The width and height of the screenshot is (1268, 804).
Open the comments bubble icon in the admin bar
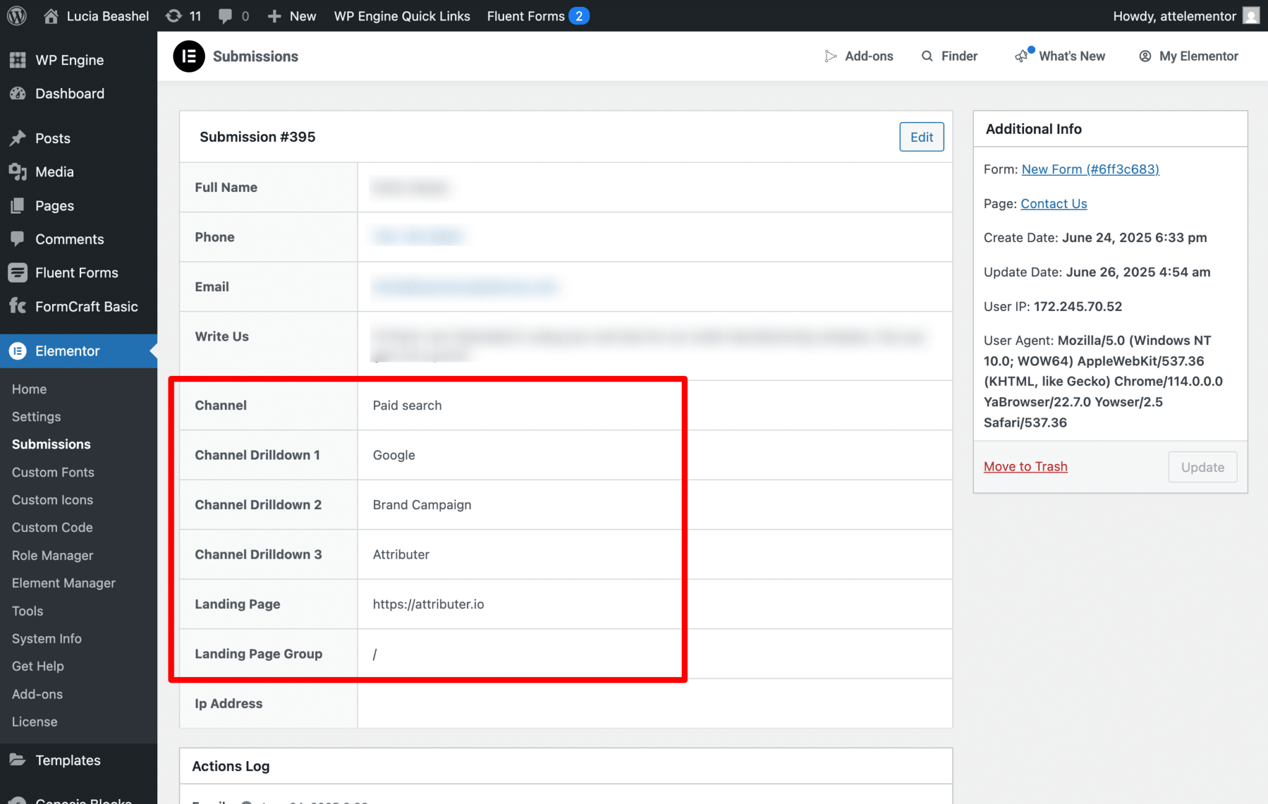tap(225, 16)
